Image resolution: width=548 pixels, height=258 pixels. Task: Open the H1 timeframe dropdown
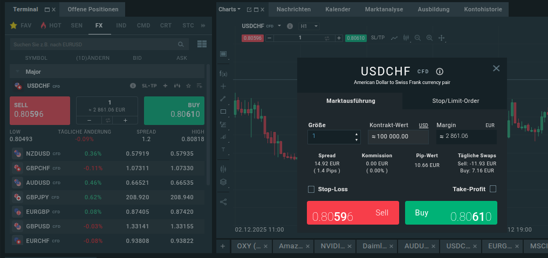[310, 26]
